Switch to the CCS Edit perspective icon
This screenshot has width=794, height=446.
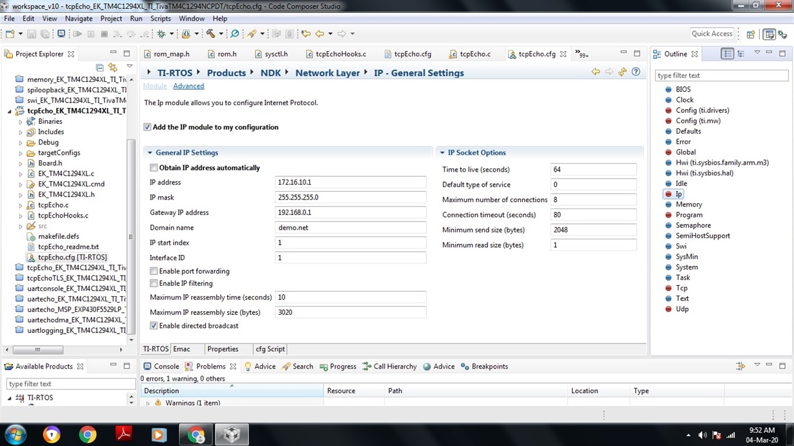tap(769, 34)
